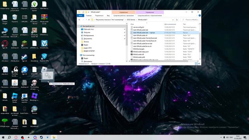This screenshot has width=249, height=140.
Task: Open The Binding of Isaac shortcut
Action: click(x=34, y=85)
